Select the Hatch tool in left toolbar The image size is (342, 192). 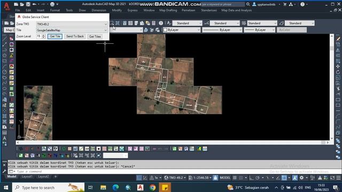point(4,116)
